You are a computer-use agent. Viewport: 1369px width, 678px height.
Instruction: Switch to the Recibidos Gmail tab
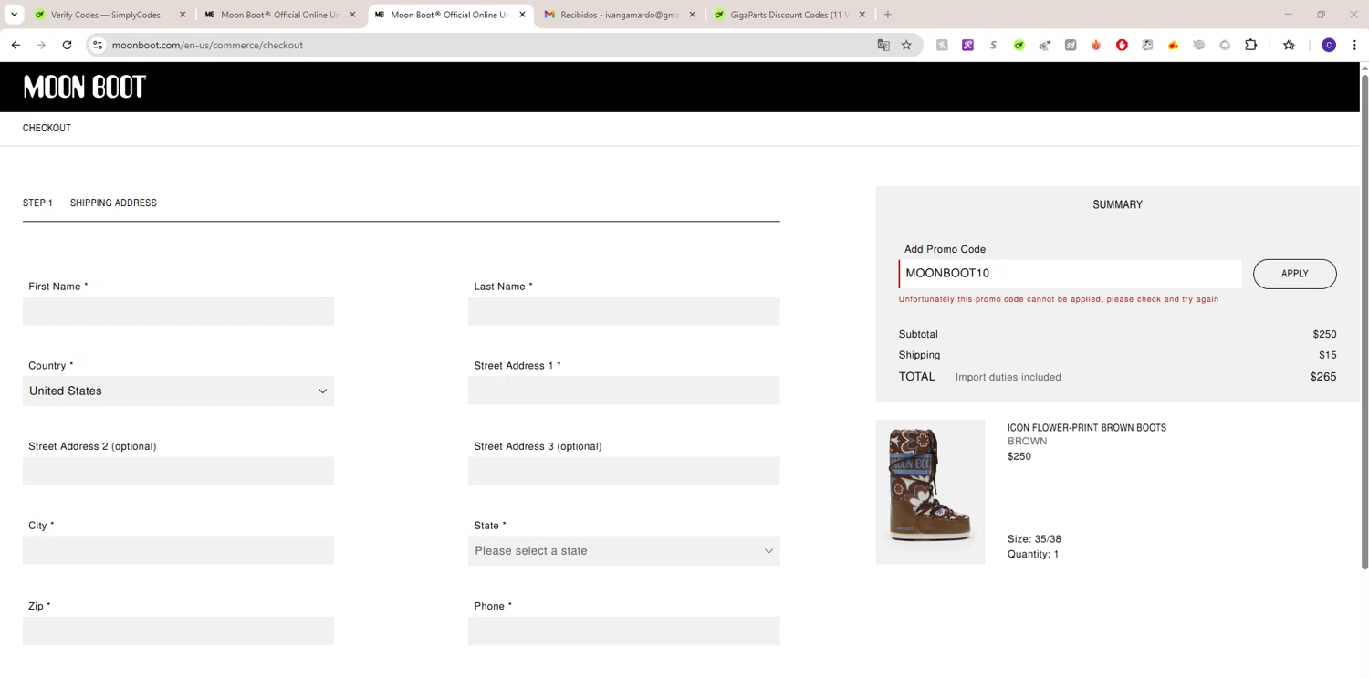(619, 15)
